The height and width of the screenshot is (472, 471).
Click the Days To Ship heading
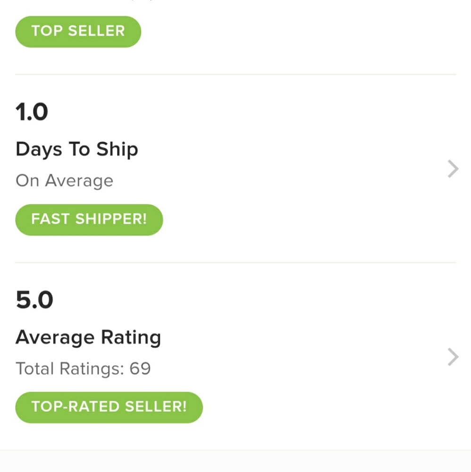pyautogui.click(x=76, y=150)
